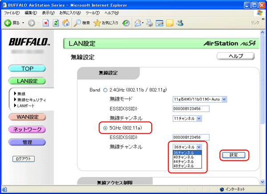
Task: Open the Mail icon in the toolbar
Action: pos(138,23)
